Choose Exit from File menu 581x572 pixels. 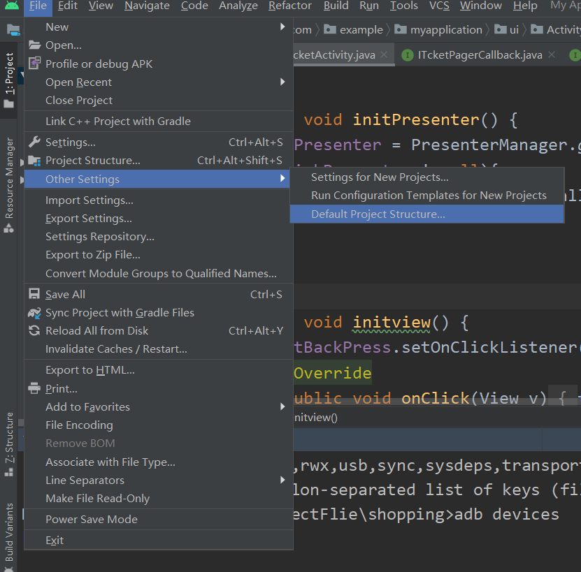coord(159,540)
